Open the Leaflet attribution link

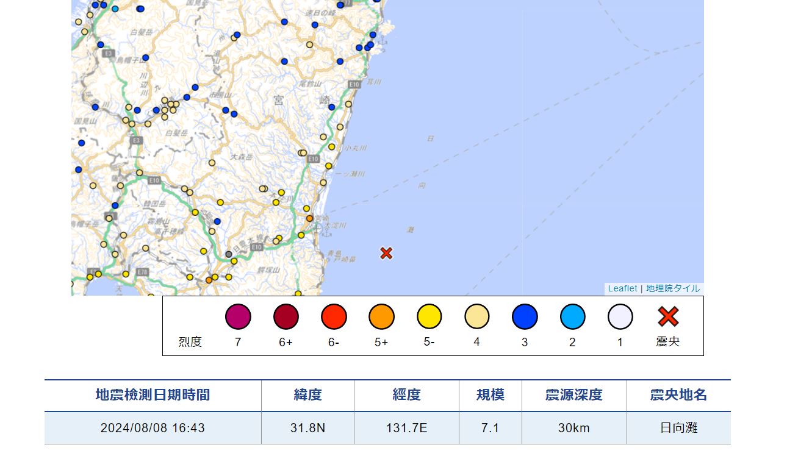pyautogui.click(x=622, y=288)
